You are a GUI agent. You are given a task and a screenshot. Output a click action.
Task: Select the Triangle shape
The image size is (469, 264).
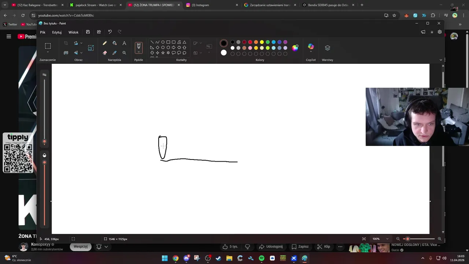pyautogui.click(x=184, y=42)
